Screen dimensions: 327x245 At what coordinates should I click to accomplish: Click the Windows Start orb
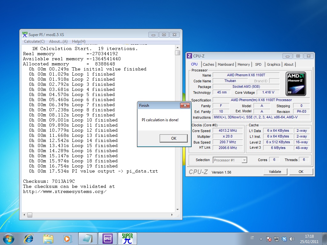click(x=8, y=238)
